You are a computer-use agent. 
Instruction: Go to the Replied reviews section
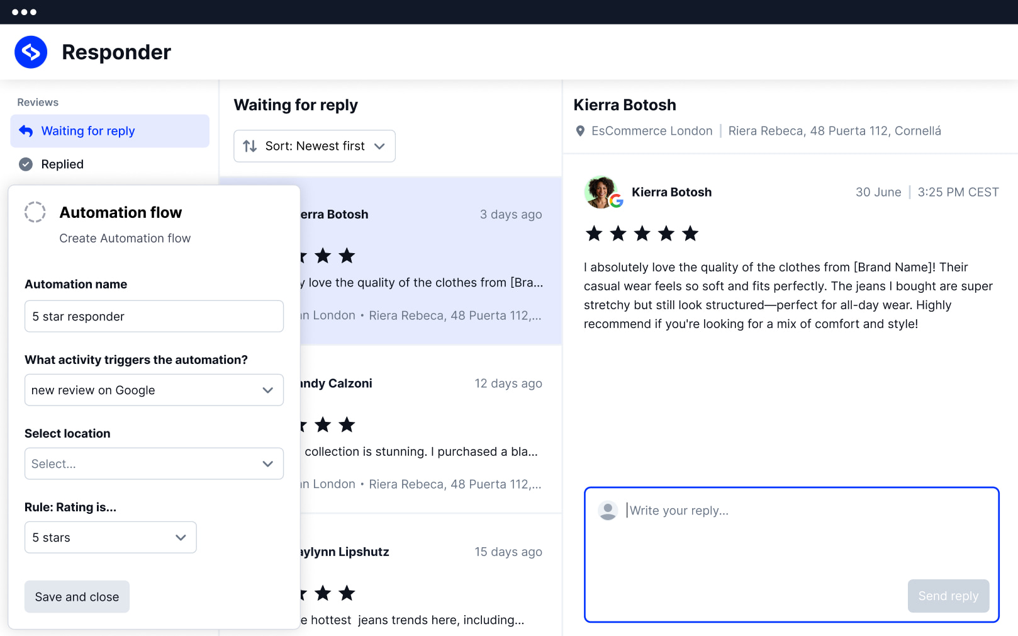62,164
